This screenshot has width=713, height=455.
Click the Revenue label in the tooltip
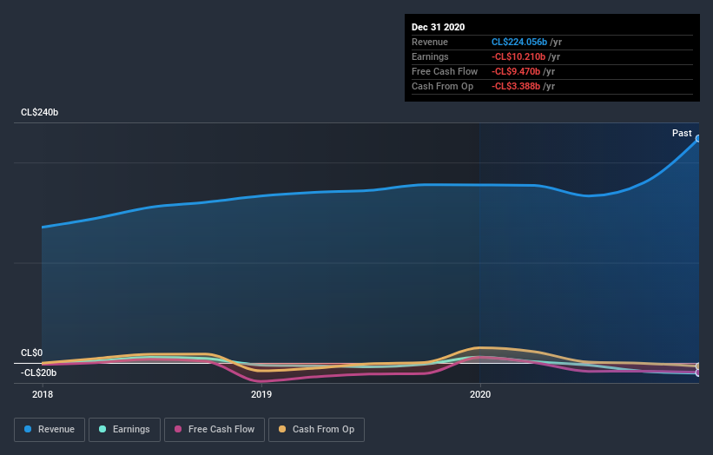pos(430,42)
